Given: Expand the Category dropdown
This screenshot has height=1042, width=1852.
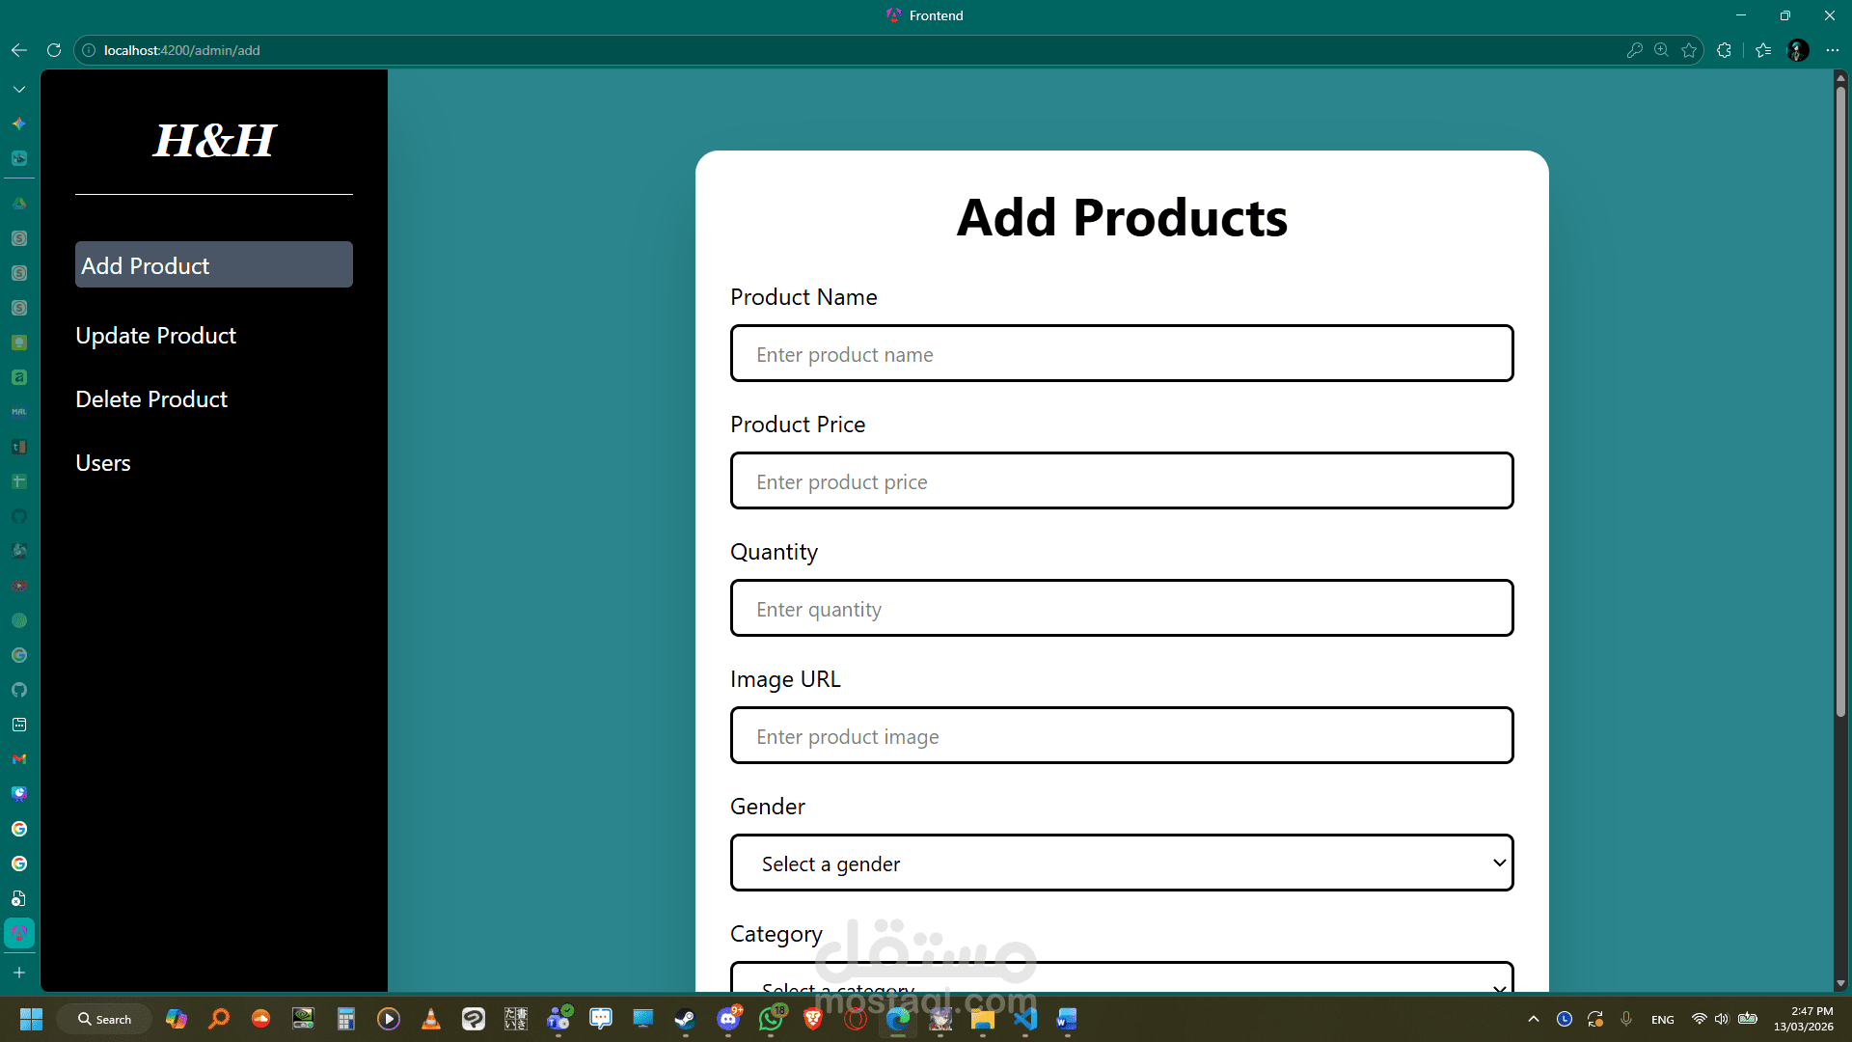Looking at the screenshot, I should pos(1122,976).
